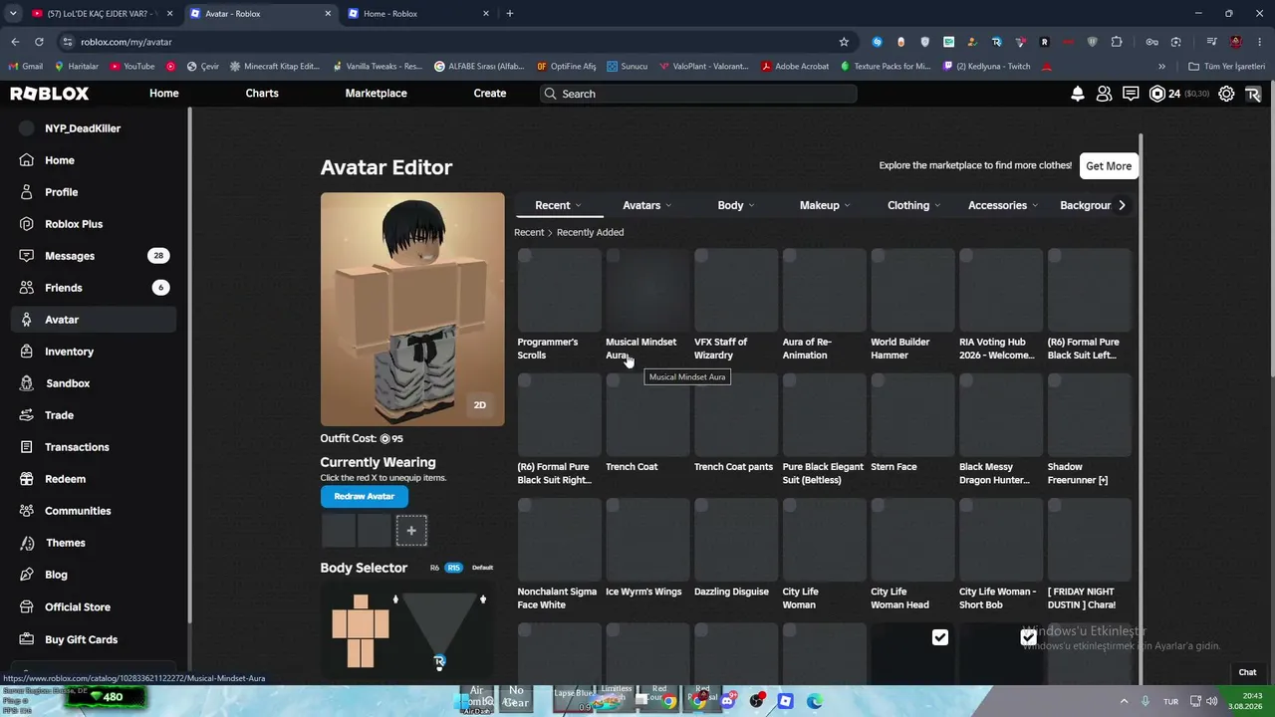Click the Inventory icon in the sidebar

point(27,352)
